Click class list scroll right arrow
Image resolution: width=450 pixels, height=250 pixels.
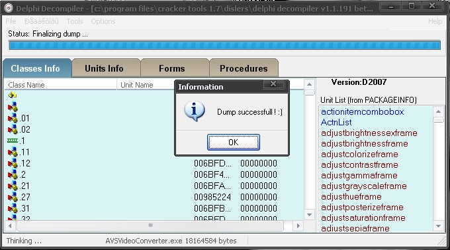[x=298, y=225]
